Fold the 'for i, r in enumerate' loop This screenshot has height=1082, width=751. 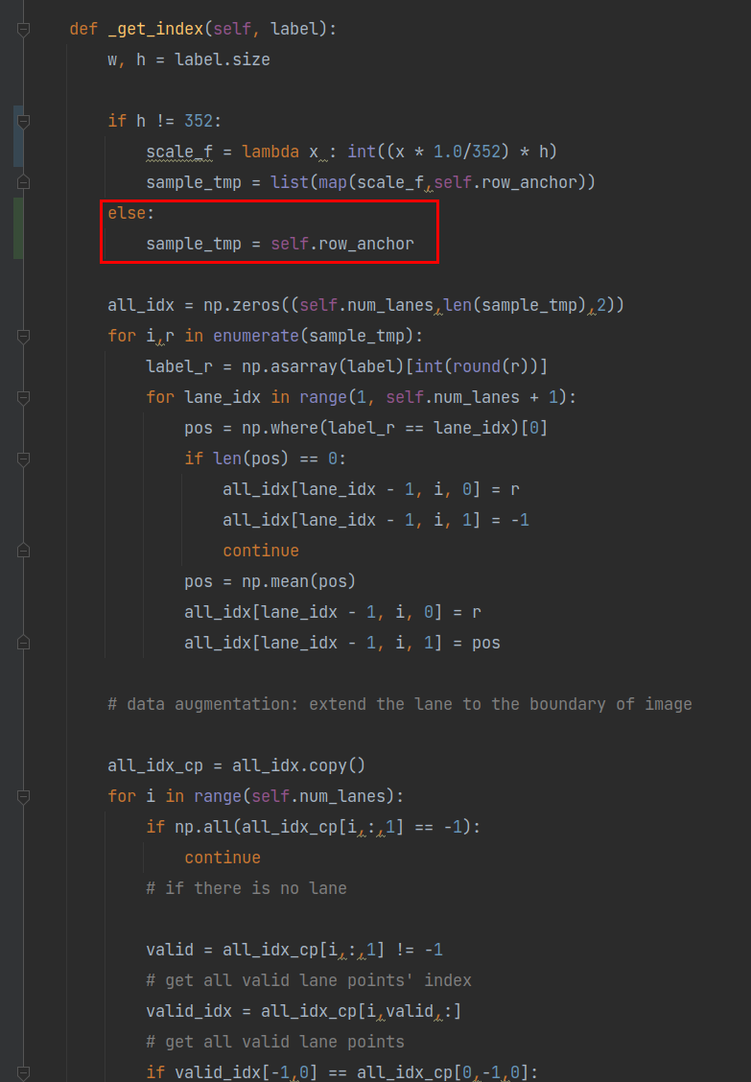(23, 336)
